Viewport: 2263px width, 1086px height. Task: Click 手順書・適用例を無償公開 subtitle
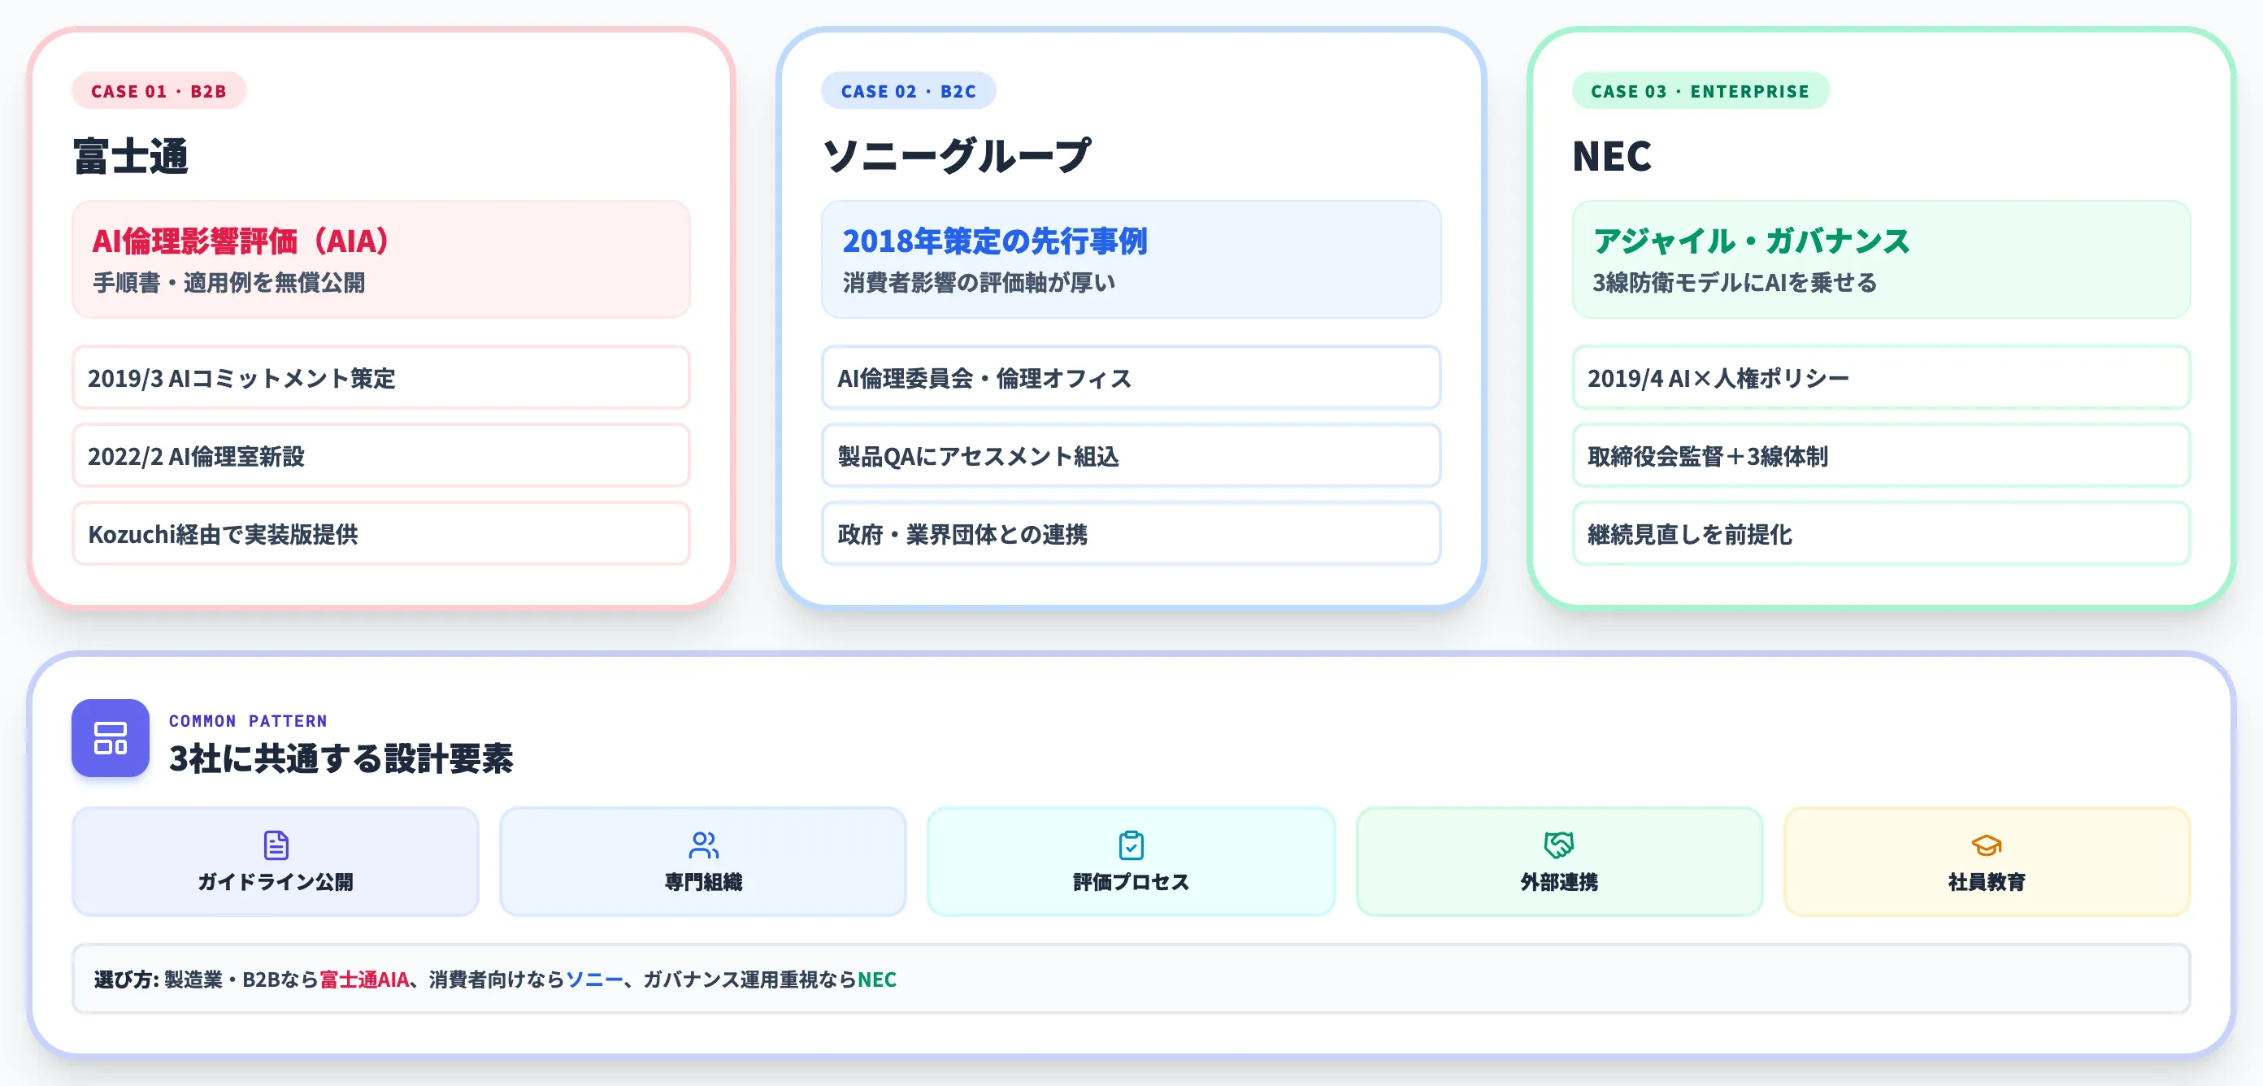(228, 282)
